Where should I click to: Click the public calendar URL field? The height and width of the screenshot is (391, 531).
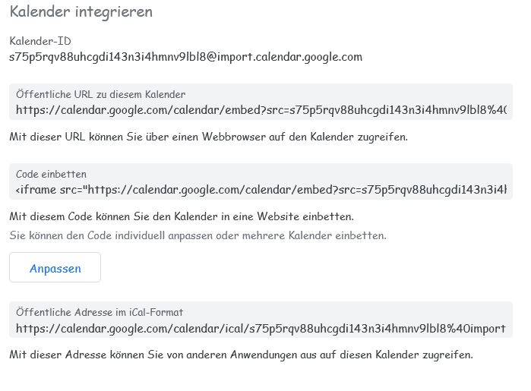point(261,111)
